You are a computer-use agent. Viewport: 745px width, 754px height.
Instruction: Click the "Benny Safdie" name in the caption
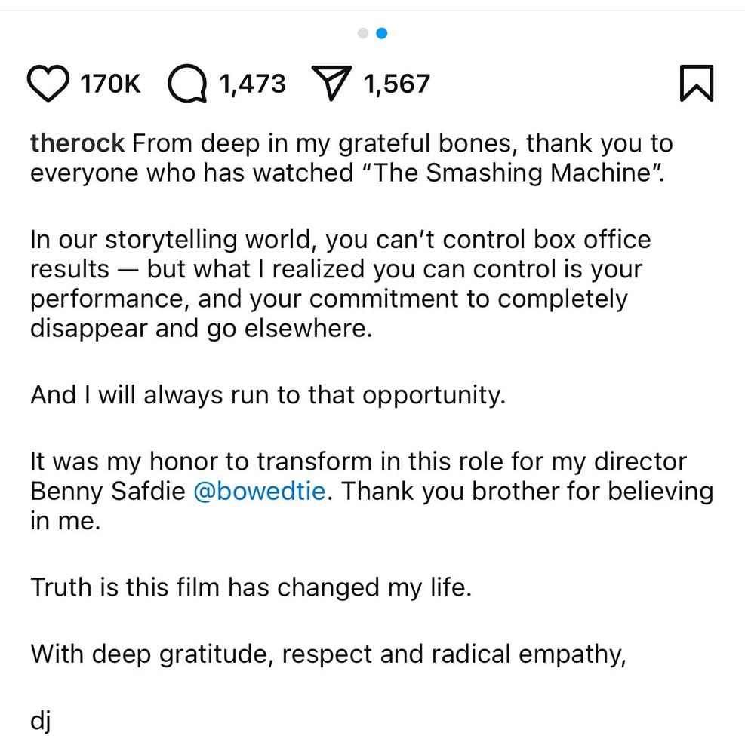107,492
